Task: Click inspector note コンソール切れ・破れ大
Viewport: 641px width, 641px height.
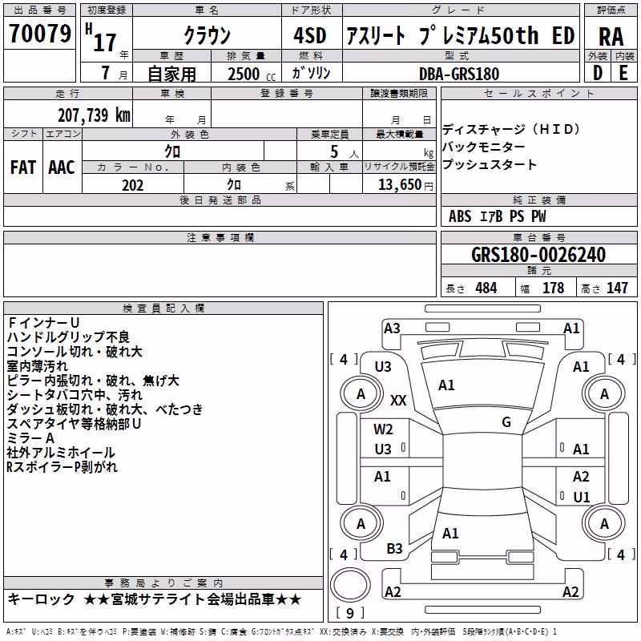Action: pos(75,351)
